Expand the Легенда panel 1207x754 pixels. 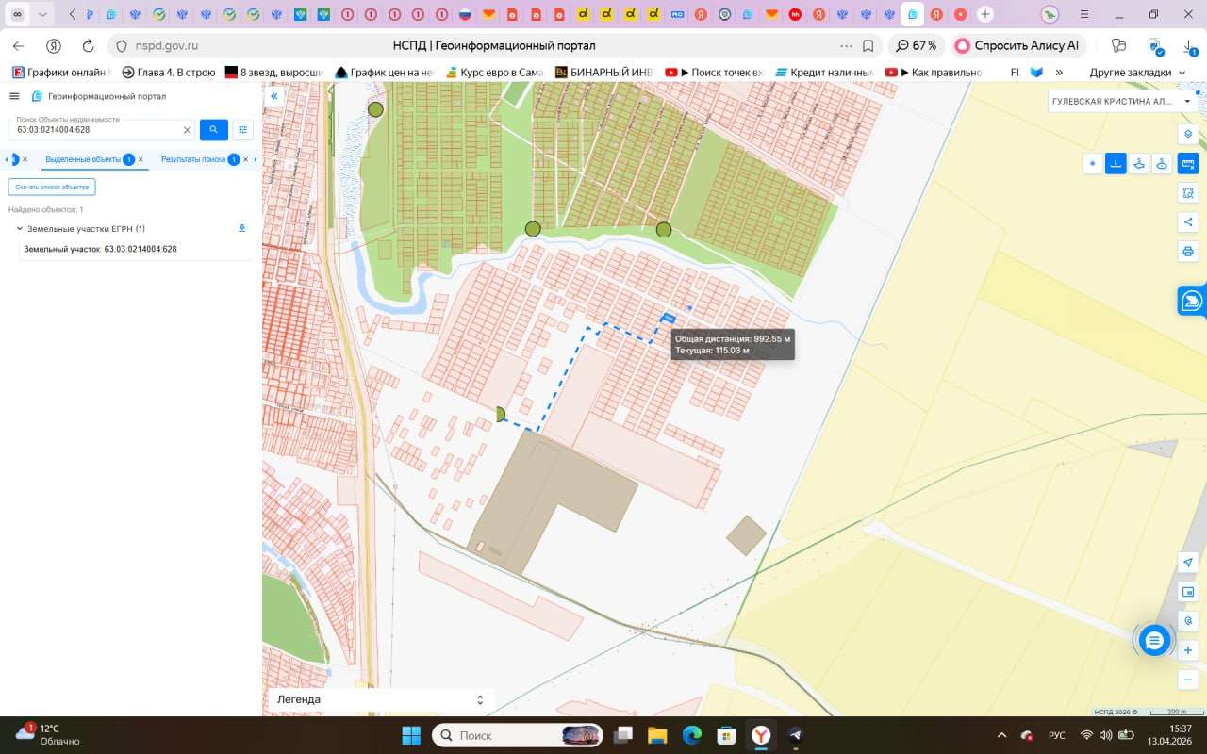pos(380,700)
